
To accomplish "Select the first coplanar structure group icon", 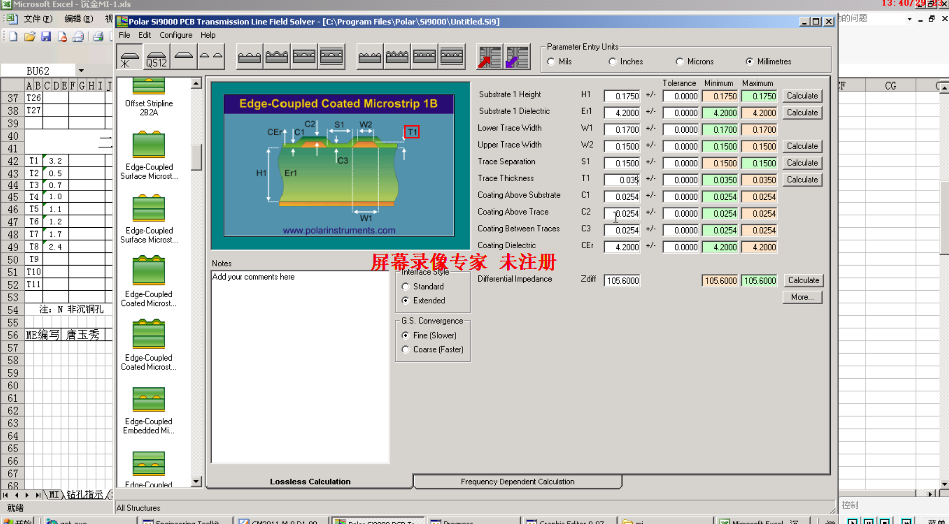I will (x=370, y=57).
